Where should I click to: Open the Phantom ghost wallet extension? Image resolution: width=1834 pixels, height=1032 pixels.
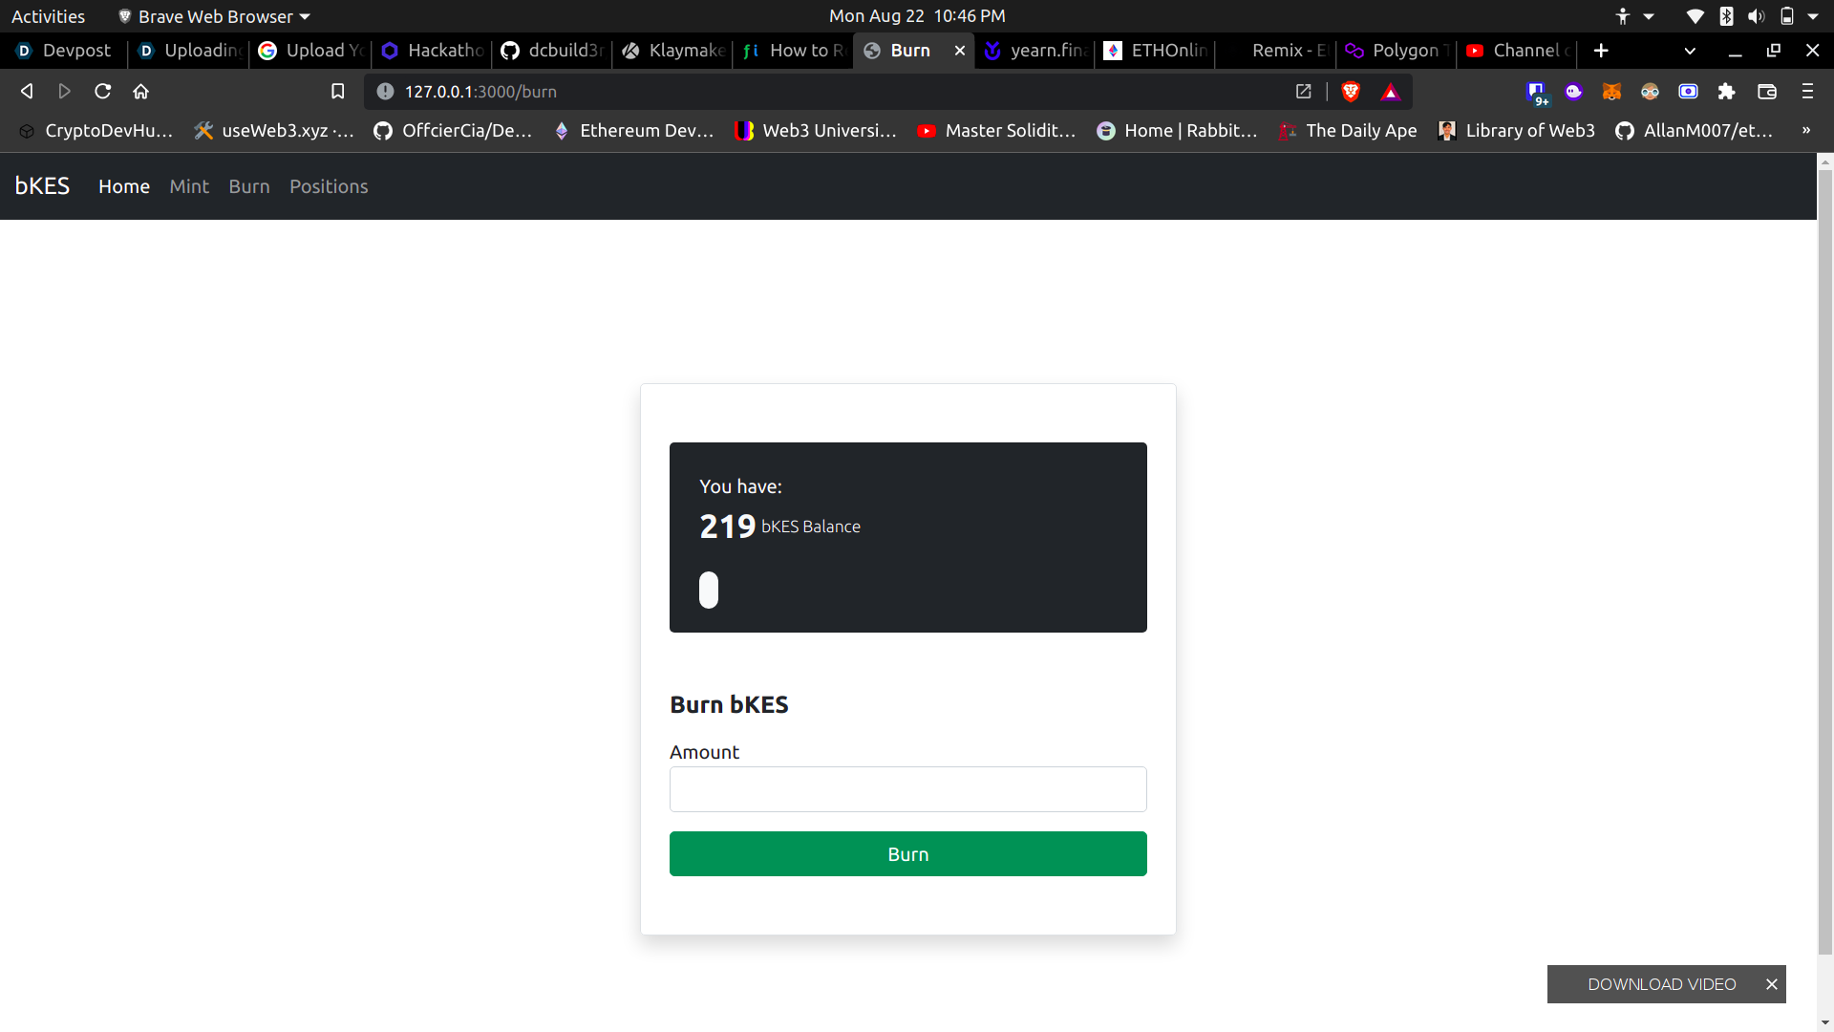tap(1573, 92)
